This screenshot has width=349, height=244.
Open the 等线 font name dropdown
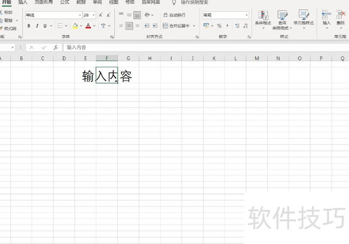80,15
